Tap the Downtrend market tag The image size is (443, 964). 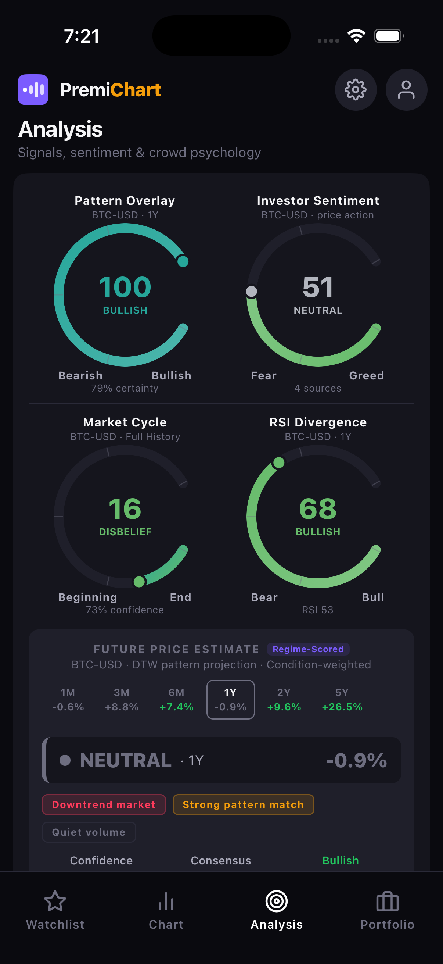pyautogui.click(x=104, y=804)
